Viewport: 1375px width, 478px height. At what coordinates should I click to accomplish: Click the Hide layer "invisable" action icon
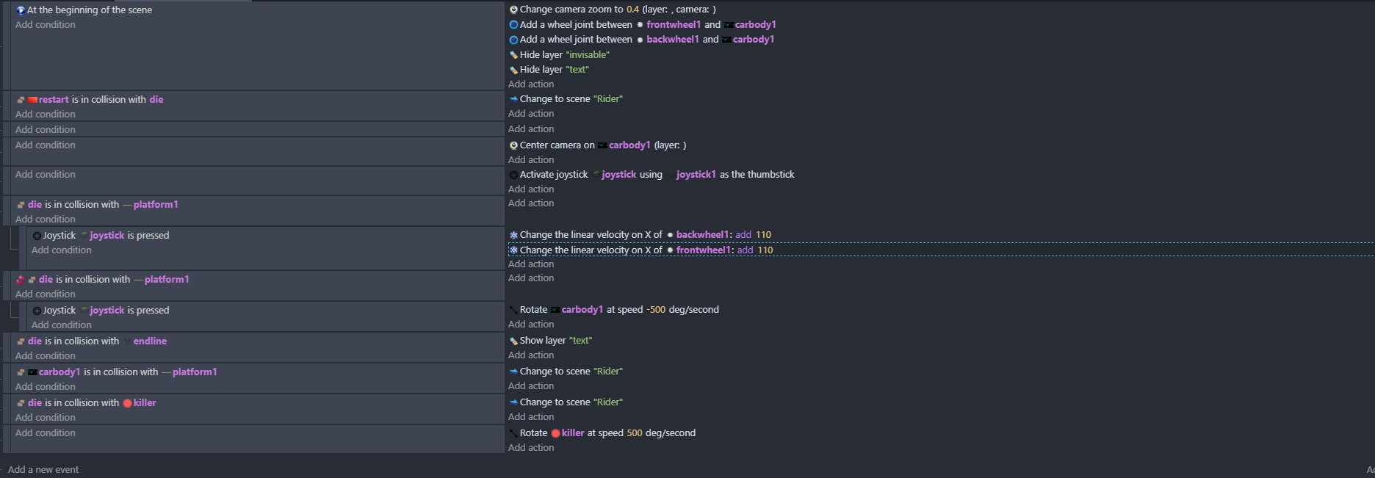pyautogui.click(x=513, y=55)
